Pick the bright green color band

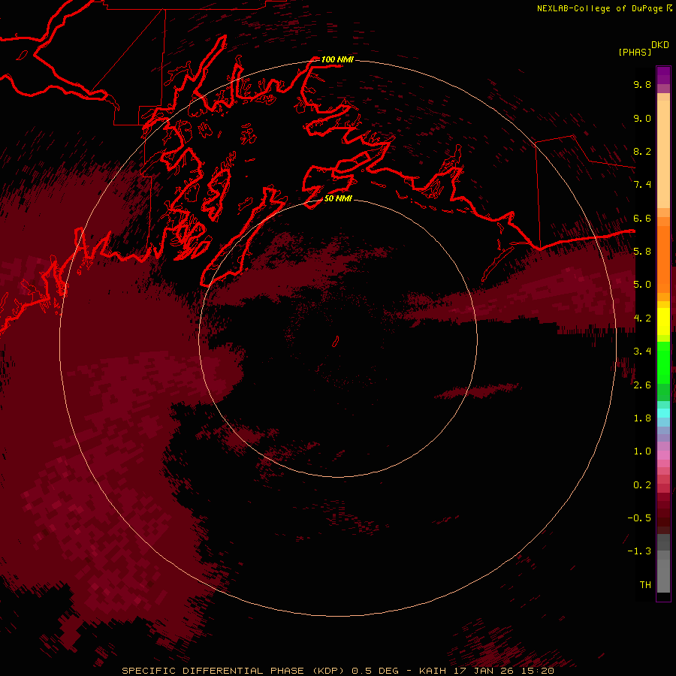[x=663, y=362]
